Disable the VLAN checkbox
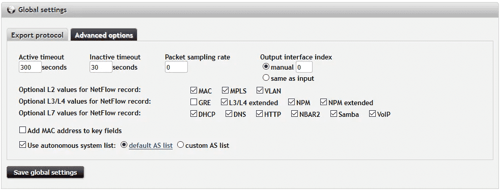 coord(260,90)
